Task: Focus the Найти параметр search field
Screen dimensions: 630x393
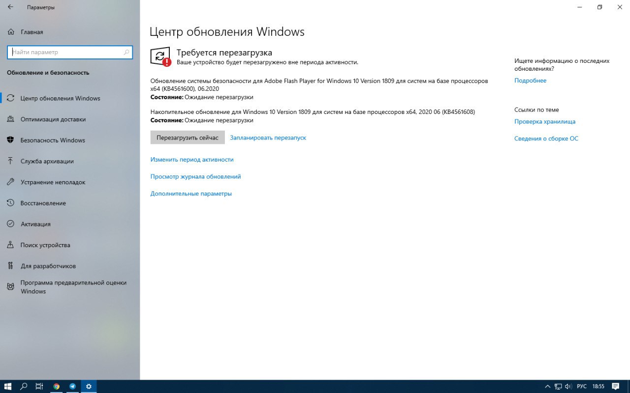Action: coord(70,52)
